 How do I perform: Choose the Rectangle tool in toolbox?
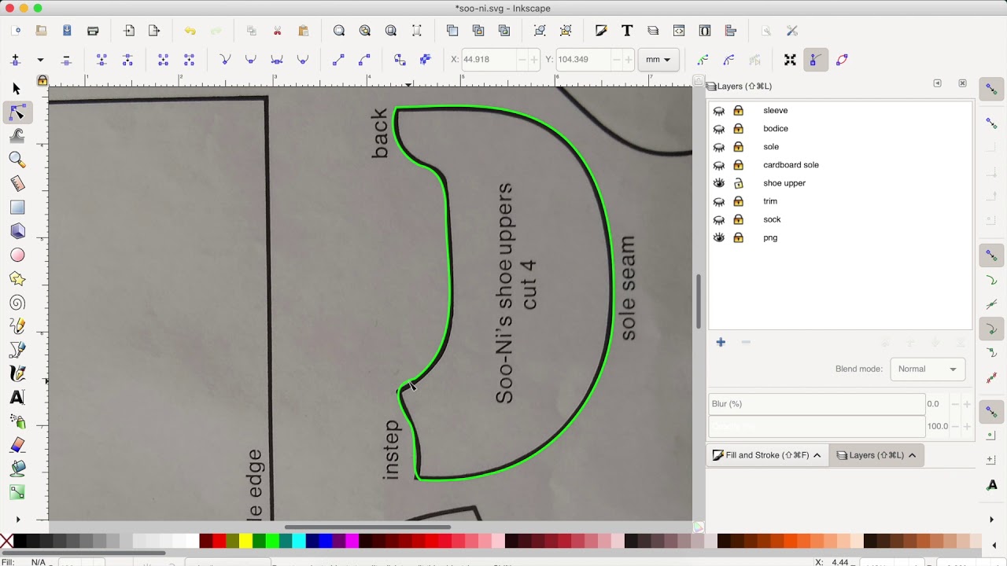point(17,208)
